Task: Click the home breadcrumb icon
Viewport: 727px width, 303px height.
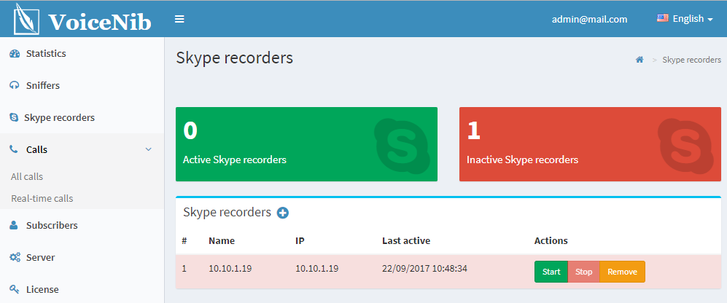Action: coord(639,60)
